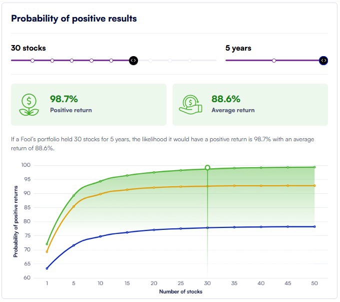Click the orange line data point at 10 stocks
The width and height of the screenshot is (340, 302).
[100, 194]
